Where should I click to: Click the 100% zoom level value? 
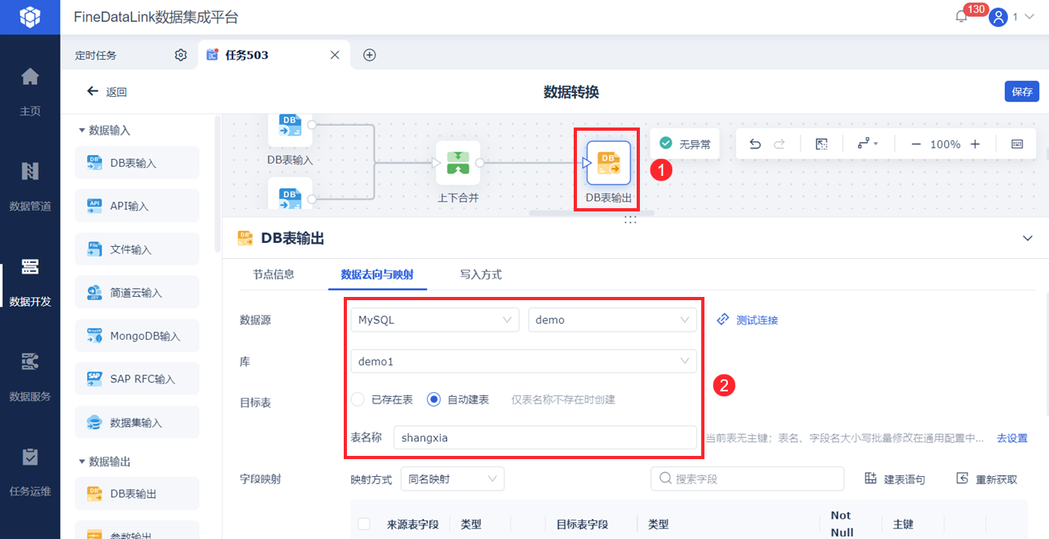945,144
